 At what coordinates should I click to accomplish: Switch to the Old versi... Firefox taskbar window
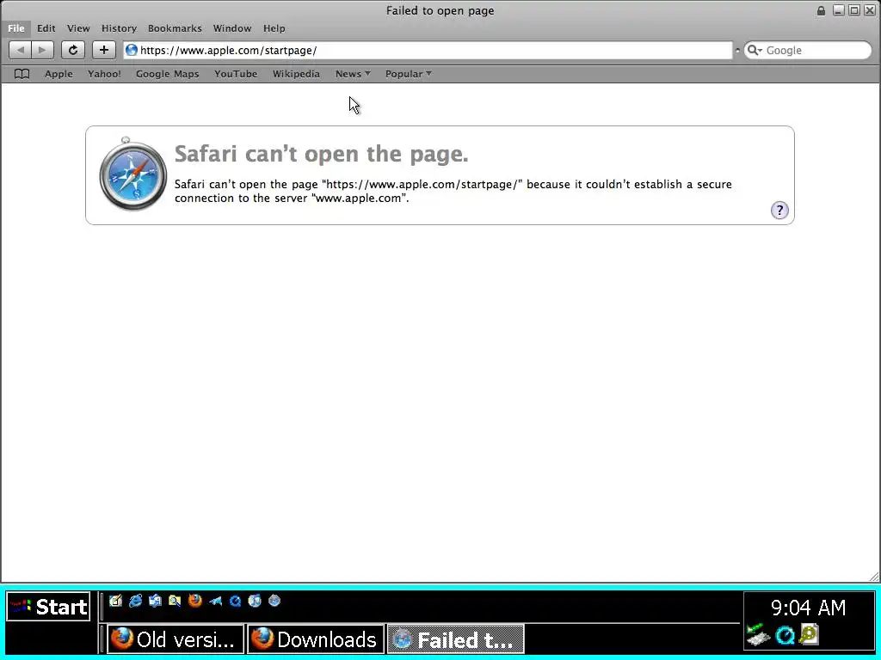pos(176,639)
